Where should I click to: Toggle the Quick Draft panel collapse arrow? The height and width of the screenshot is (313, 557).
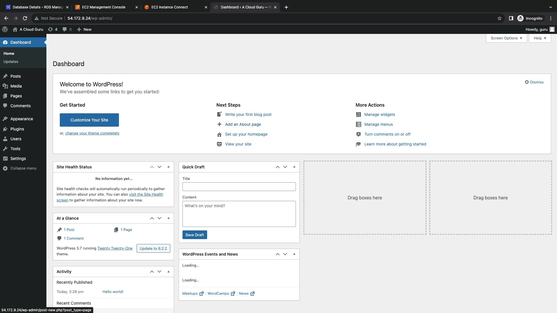tap(294, 167)
